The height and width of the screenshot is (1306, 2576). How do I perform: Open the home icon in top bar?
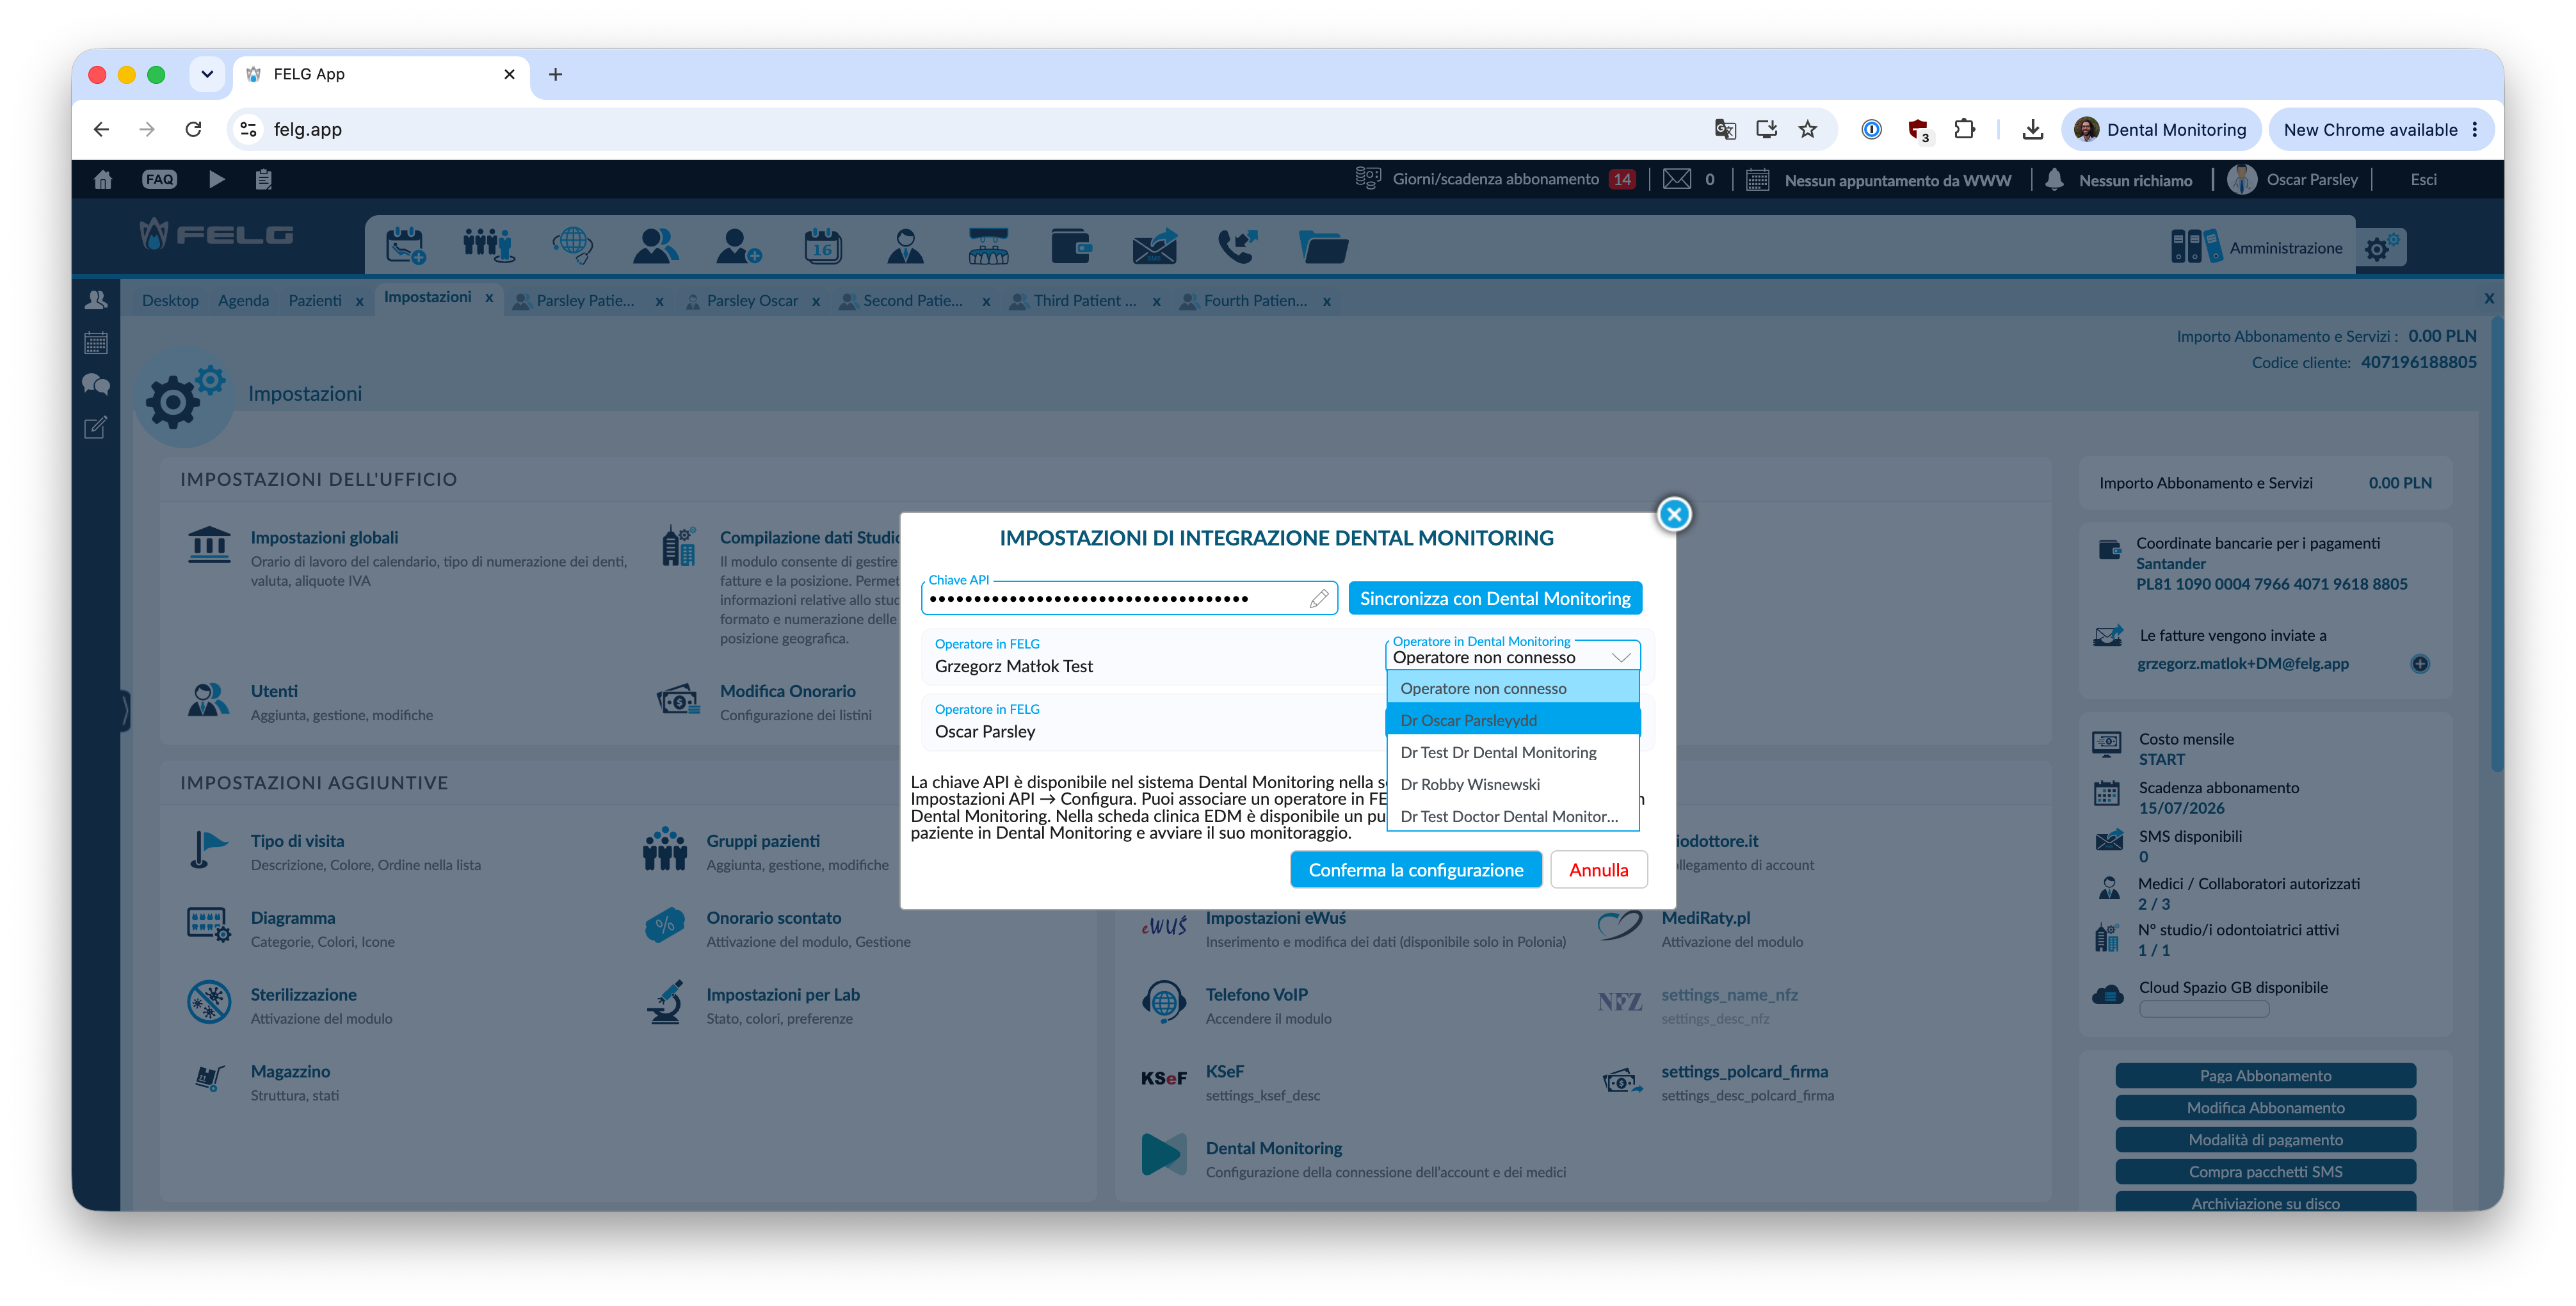[102, 179]
